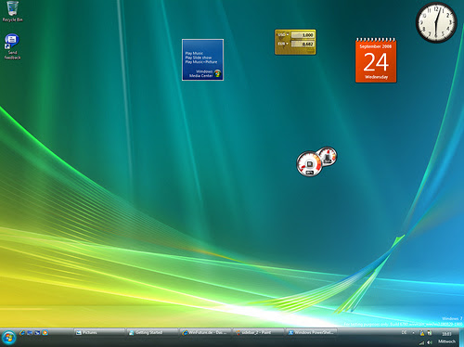
Task: Open the EUR currency dropdown
Action: pyautogui.click(x=283, y=44)
